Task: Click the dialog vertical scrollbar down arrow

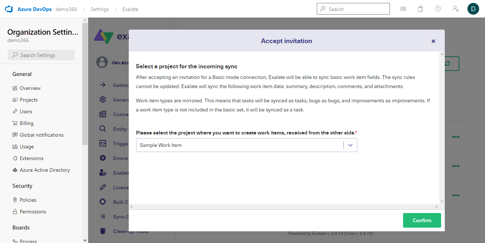Action: (x=442, y=201)
